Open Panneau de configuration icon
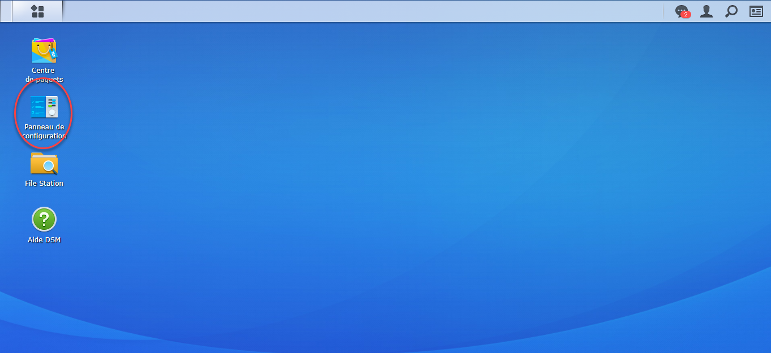This screenshot has width=771, height=353. tap(44, 107)
